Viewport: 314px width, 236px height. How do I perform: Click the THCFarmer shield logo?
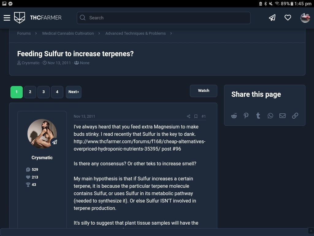coord(19,18)
